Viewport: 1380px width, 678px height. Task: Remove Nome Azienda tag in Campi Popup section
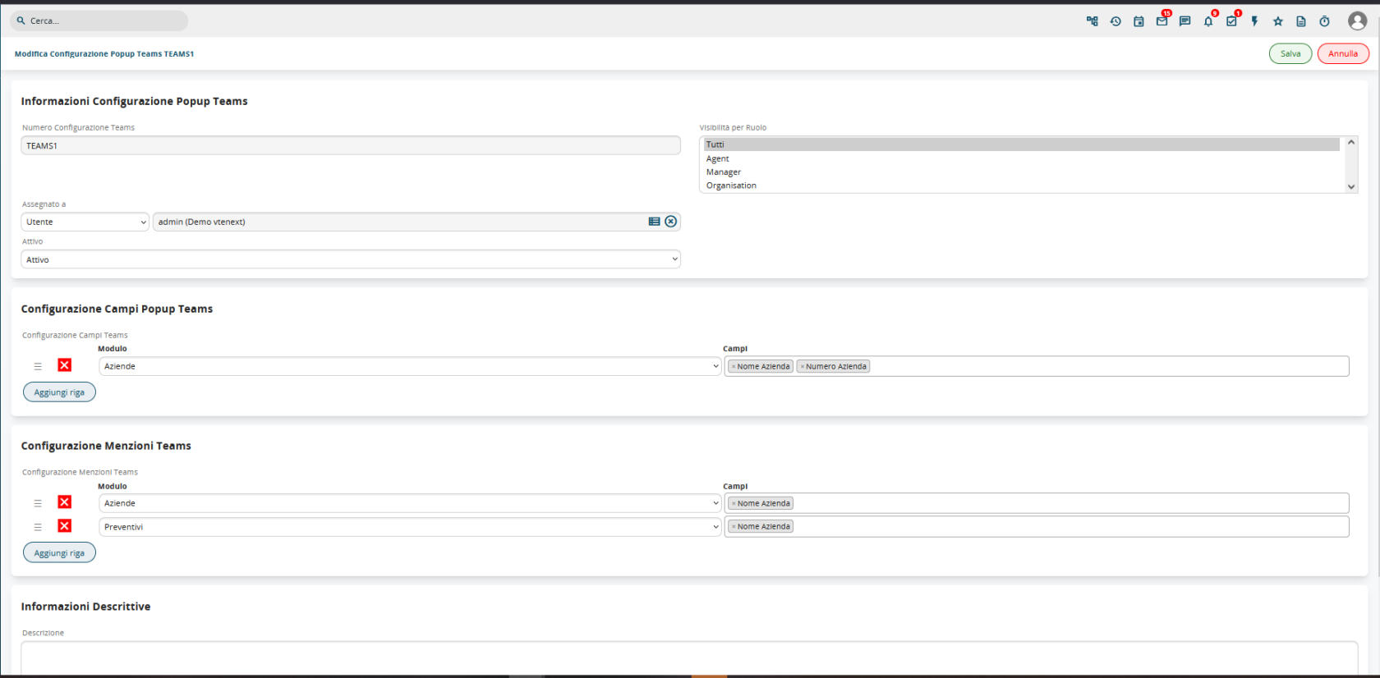[x=734, y=367]
